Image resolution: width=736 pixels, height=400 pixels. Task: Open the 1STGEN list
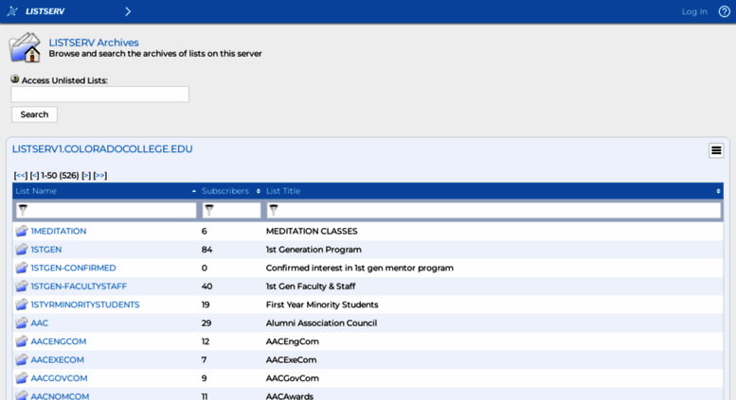(x=46, y=250)
